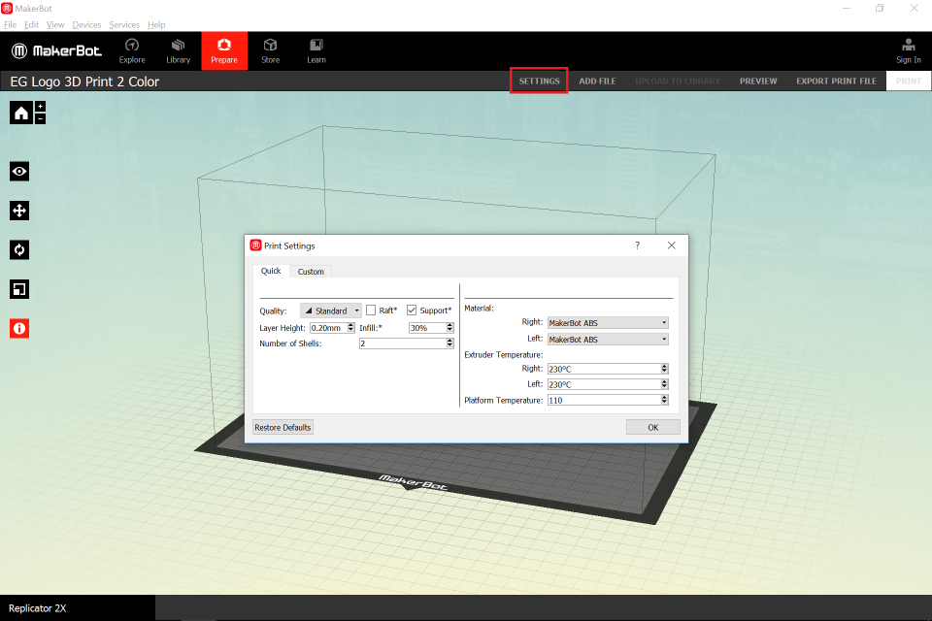Open the Quality dropdown

331,310
